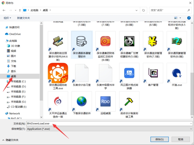Screen dimensions: 194x145
Task: Open 本地磁盘 (F:) in sidebar
Action: tap(16, 97)
